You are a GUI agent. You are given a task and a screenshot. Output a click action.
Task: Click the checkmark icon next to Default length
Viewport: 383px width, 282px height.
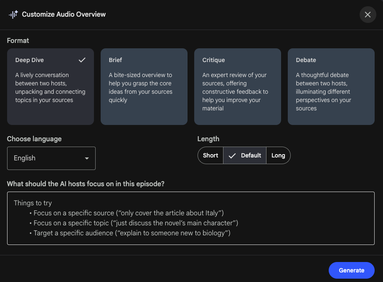pos(232,155)
